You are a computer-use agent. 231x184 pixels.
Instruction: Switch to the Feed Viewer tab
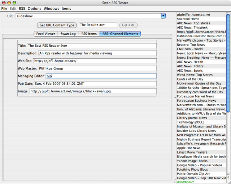pos(45,34)
